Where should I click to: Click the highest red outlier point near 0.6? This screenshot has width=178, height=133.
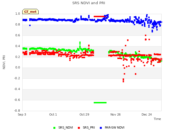(146, 35)
